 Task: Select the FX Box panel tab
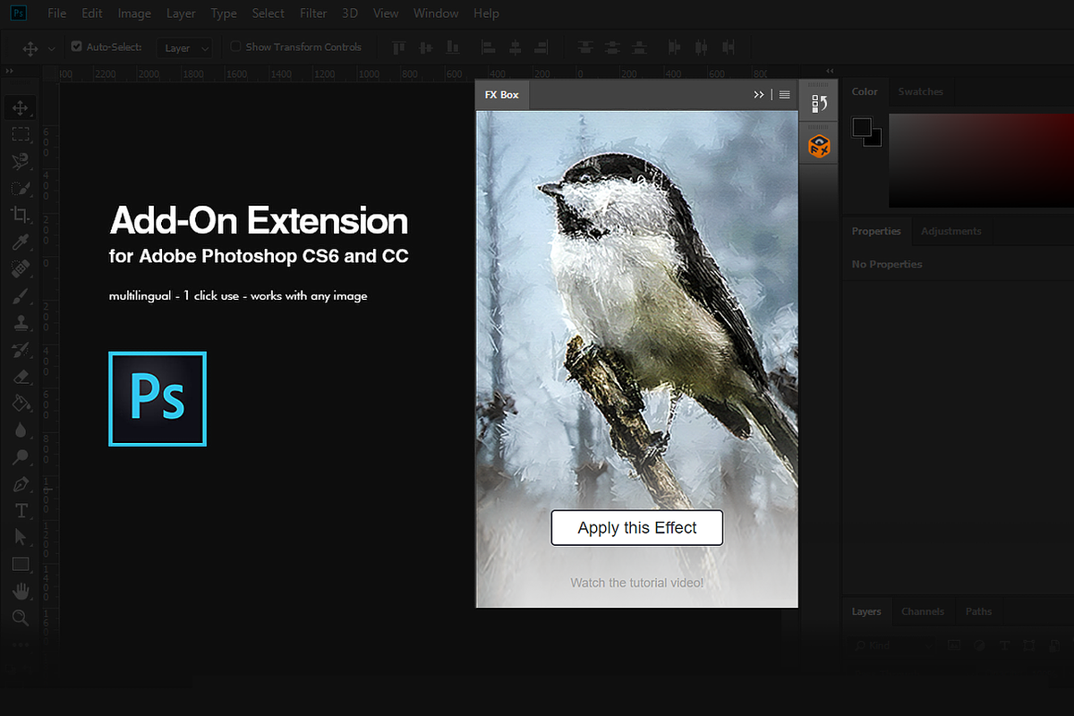(x=502, y=94)
